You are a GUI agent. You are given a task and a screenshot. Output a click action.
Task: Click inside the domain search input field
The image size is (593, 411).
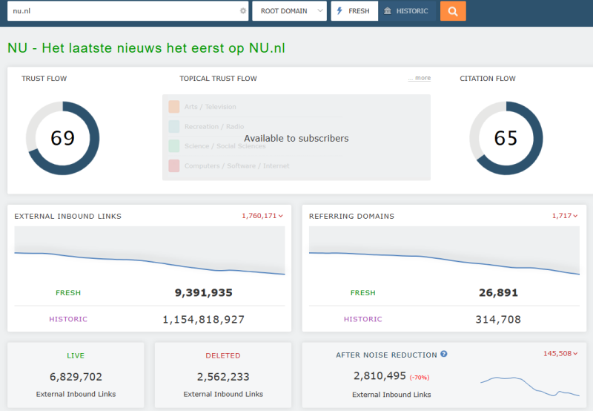coord(122,11)
